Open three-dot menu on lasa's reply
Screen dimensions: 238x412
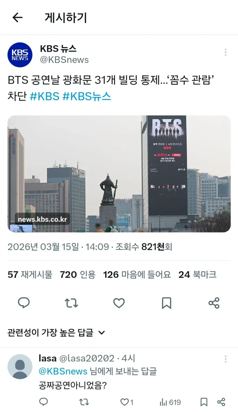coord(225,359)
